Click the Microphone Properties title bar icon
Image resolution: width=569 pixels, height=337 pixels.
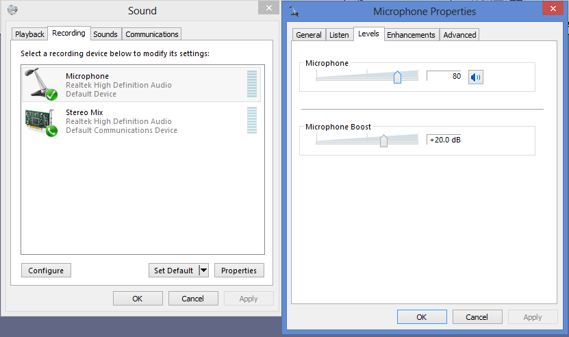point(294,11)
